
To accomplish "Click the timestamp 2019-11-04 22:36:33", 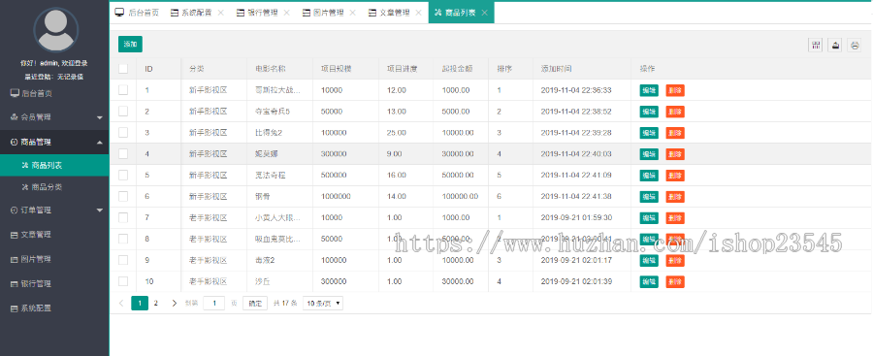I will coord(576,89).
